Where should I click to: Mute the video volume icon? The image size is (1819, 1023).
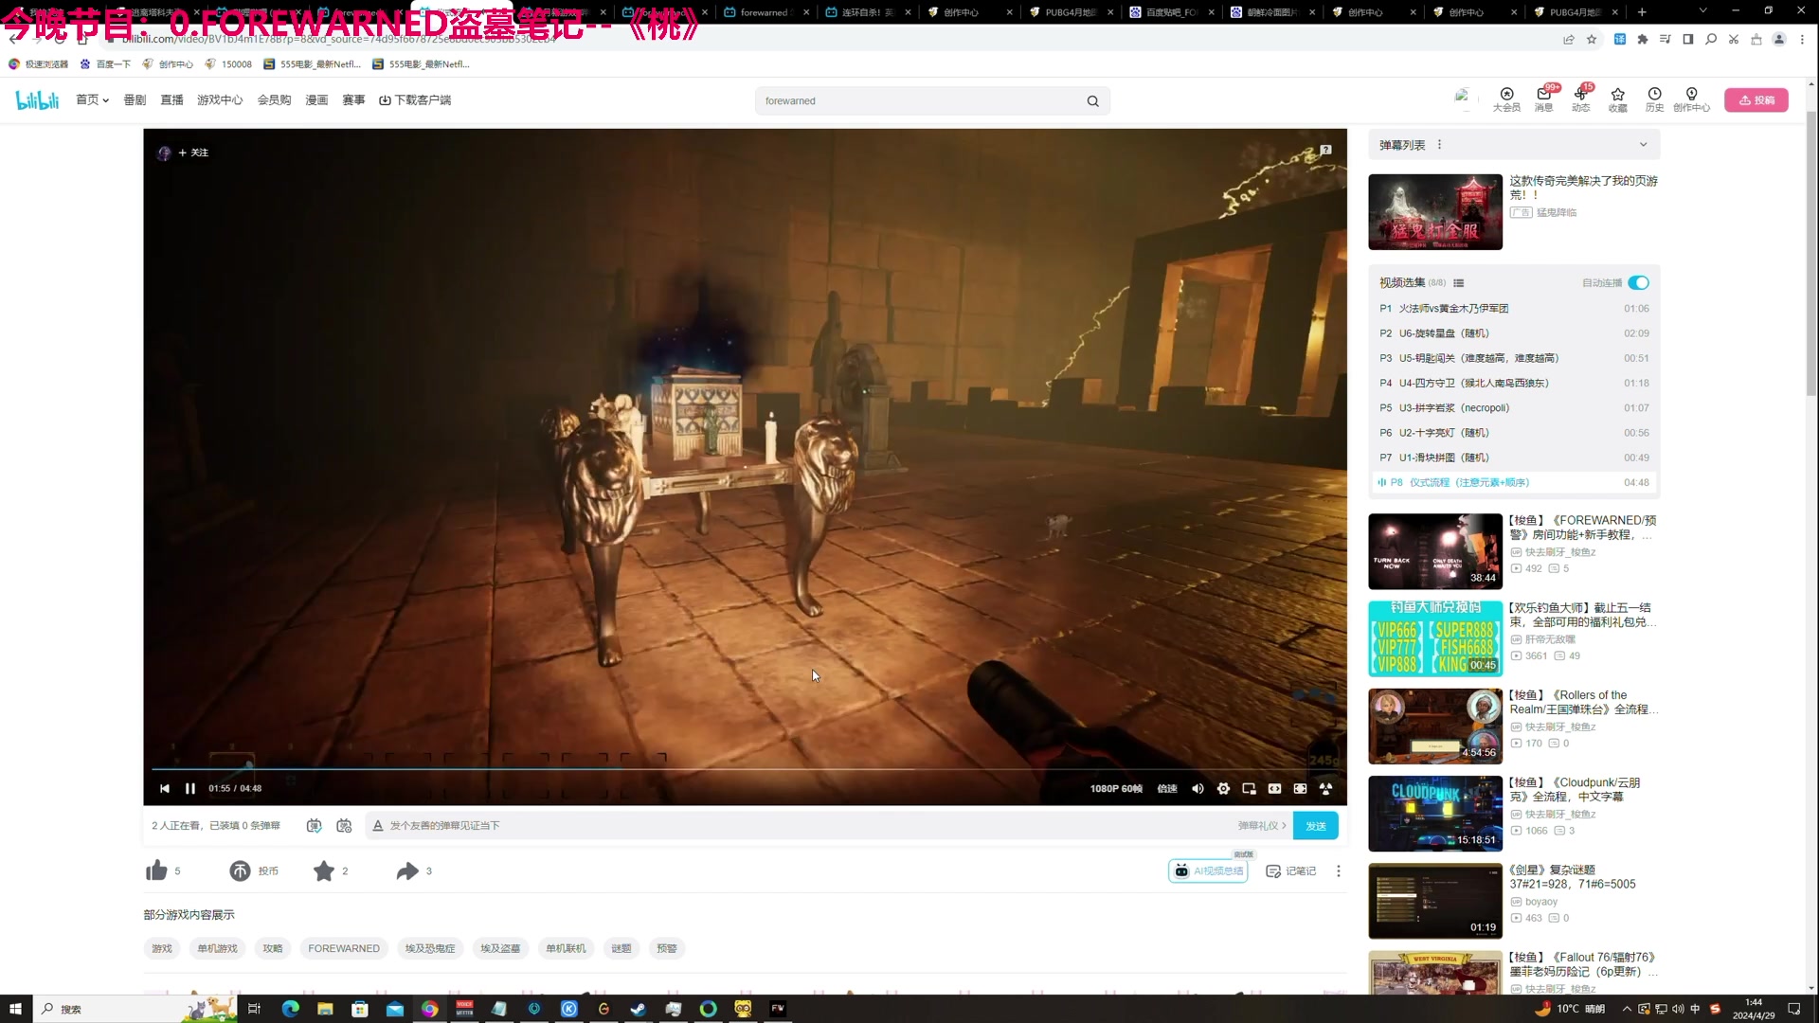point(1198,788)
